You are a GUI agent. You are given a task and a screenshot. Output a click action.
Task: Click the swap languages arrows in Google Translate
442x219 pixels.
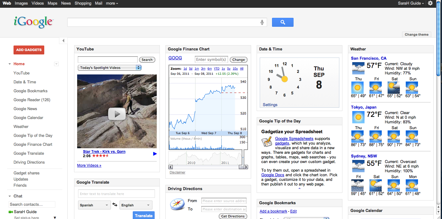(x=115, y=205)
